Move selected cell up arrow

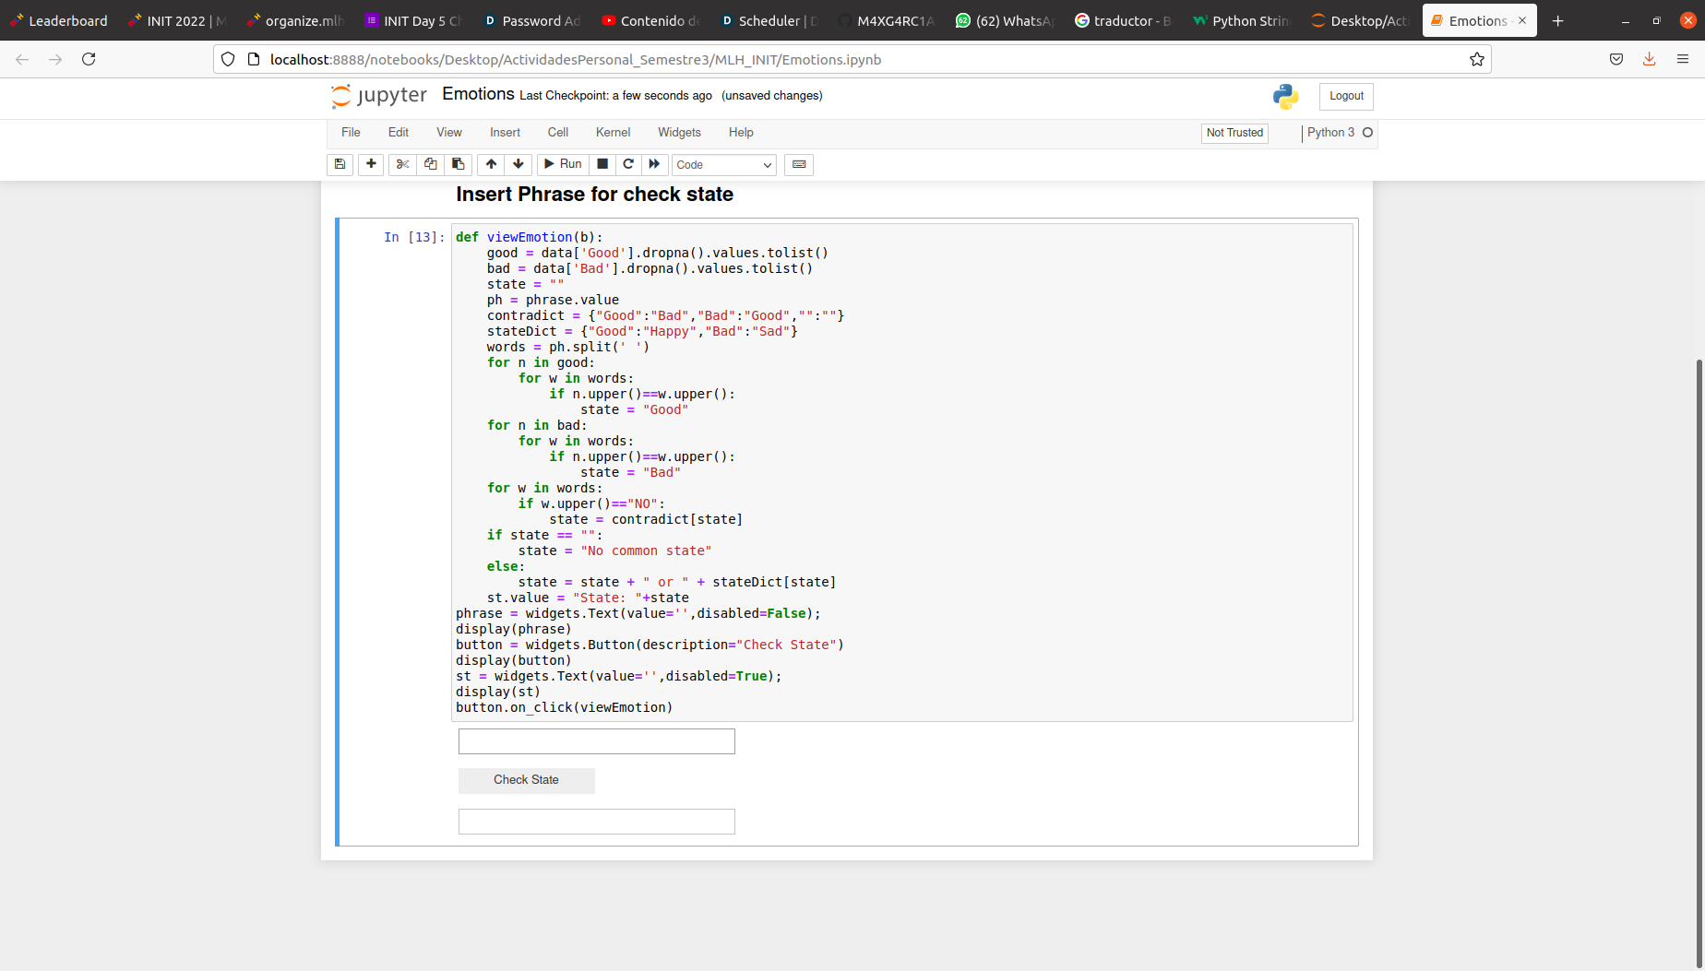(x=491, y=164)
